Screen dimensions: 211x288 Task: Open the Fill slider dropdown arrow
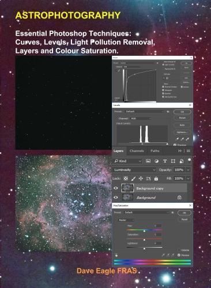point(188,179)
